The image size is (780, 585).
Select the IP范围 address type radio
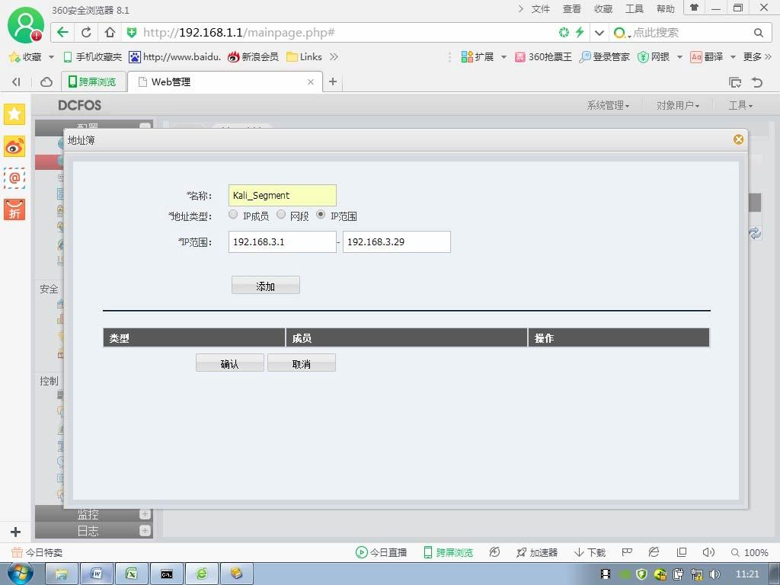click(321, 214)
